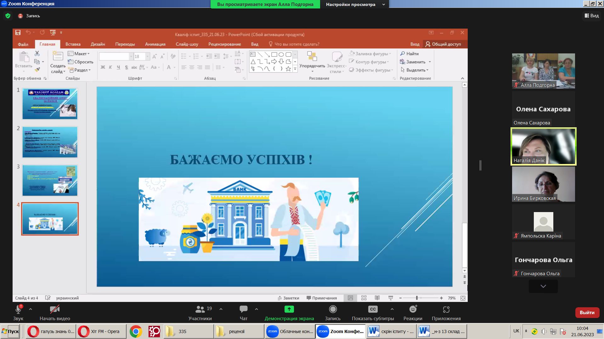Click the gallery panel resize handle
Screen dimensions: 604x339
[x=480, y=165]
